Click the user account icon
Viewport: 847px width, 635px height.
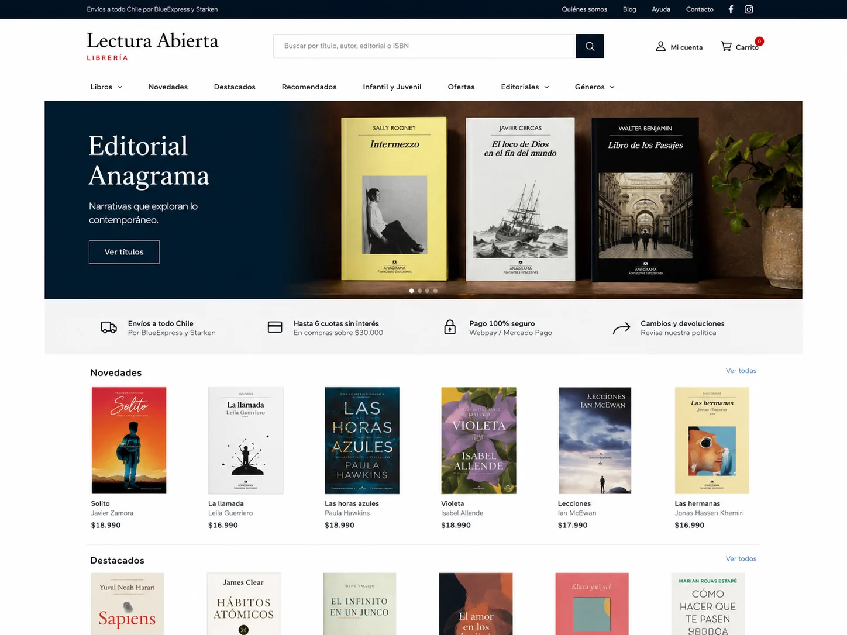[660, 46]
